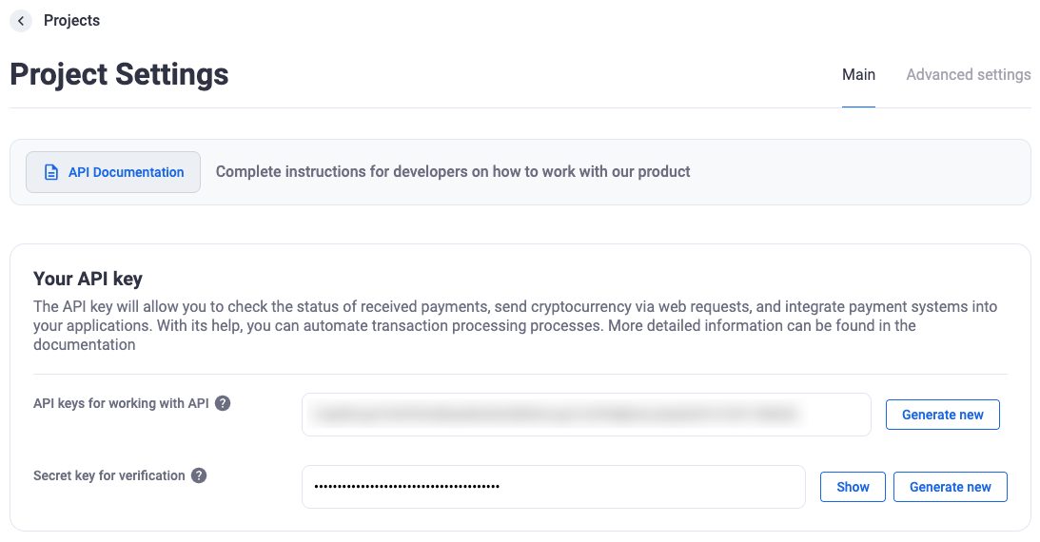Click the secret key masked input field

click(x=554, y=487)
